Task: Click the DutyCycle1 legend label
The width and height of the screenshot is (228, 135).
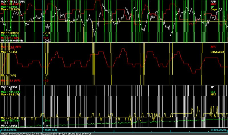Action: (217, 52)
